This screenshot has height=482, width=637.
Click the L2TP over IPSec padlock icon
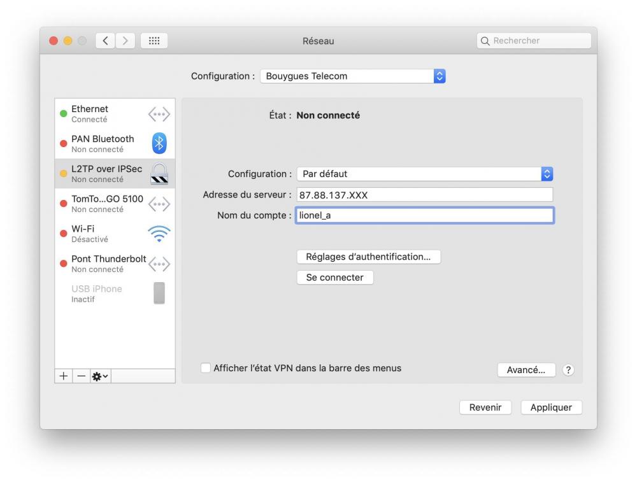(159, 174)
